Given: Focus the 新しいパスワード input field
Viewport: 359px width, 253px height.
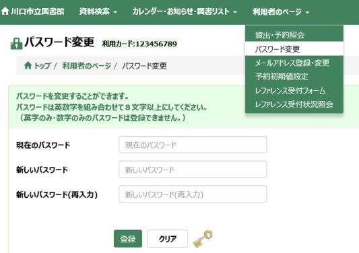Looking at the screenshot, I should [x=193, y=170].
